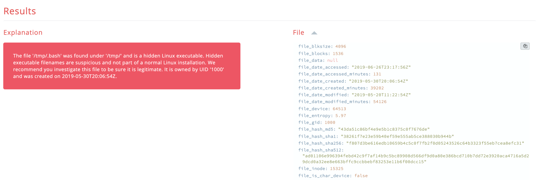Click the red explanation alert box

tap(122, 66)
